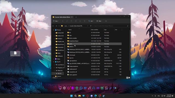
Task: Click the volume icon in the system tray
Action: point(164,96)
